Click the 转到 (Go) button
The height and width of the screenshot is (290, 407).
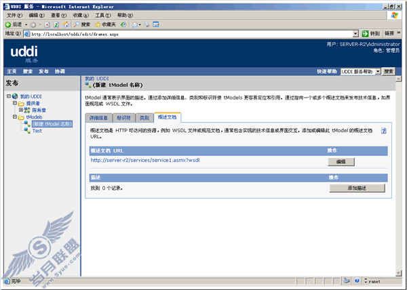(x=370, y=34)
